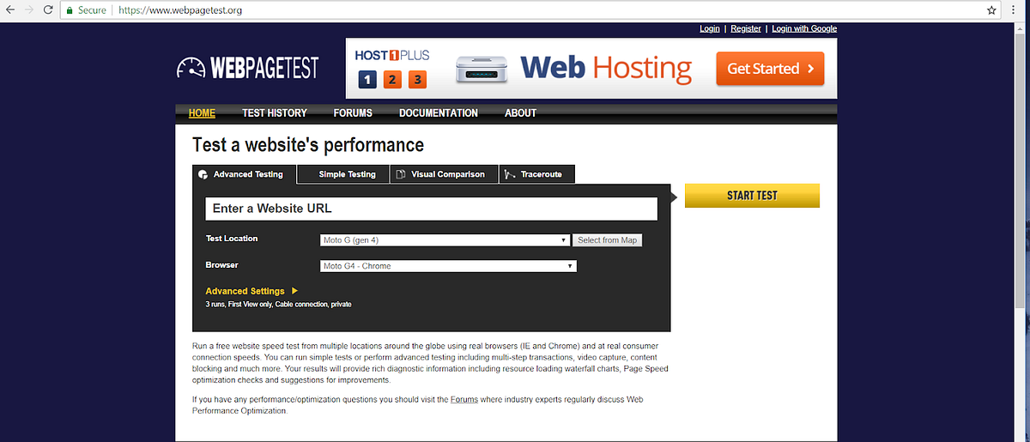Click the number 3 box in ad
Viewport: 1030px width, 442px height.
tap(417, 80)
